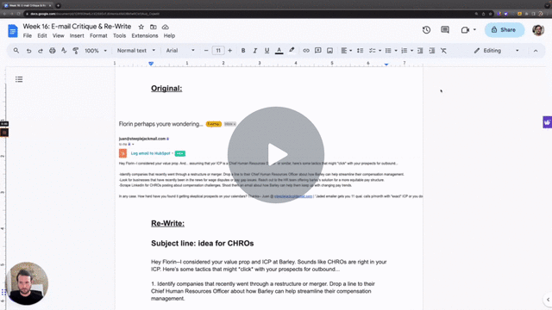Open the Insert menu
This screenshot has width=552, height=310.
(x=77, y=36)
